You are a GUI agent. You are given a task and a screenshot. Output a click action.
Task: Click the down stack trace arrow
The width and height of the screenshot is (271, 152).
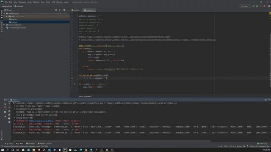pyautogui.click(x=9, y=107)
